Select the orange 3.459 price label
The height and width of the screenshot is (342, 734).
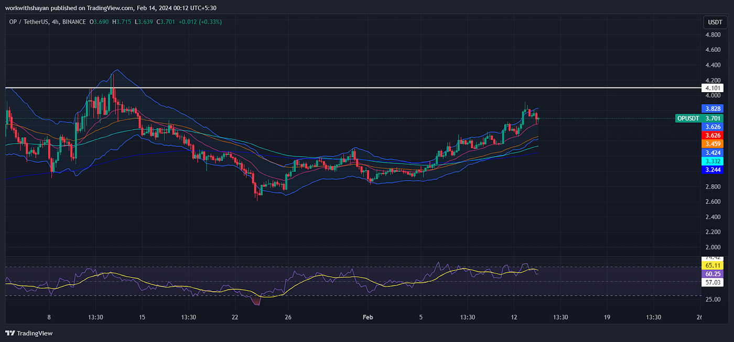pyautogui.click(x=712, y=144)
